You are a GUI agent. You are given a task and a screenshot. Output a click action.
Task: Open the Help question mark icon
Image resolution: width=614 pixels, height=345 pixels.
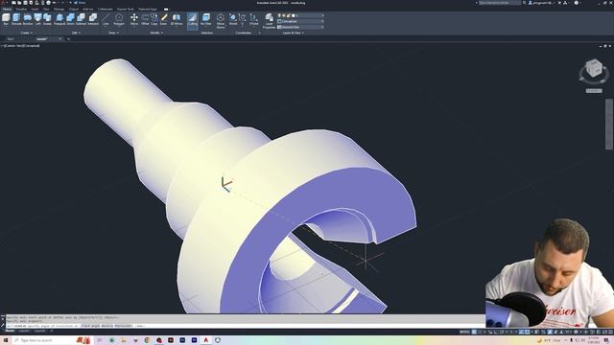(577, 3)
